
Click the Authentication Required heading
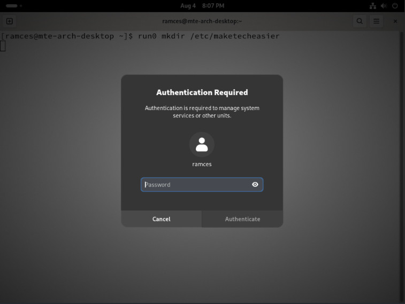point(202,92)
